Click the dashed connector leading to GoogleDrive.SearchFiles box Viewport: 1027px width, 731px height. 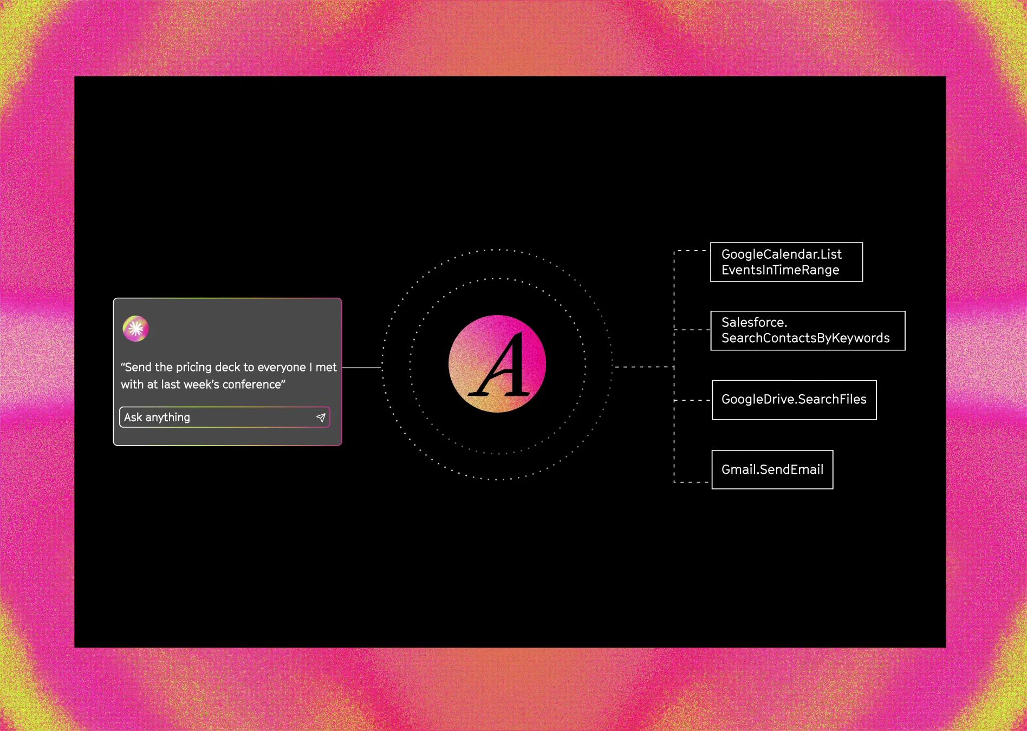tap(692, 400)
